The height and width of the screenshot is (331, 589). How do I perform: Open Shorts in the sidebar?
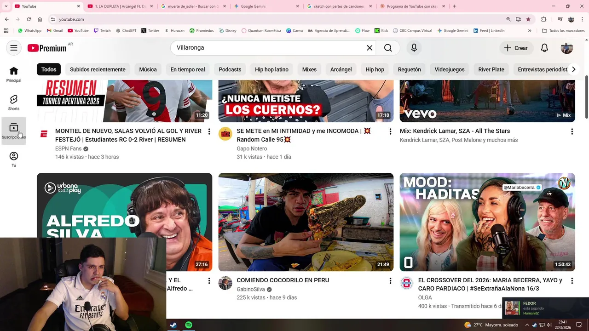coord(14,103)
